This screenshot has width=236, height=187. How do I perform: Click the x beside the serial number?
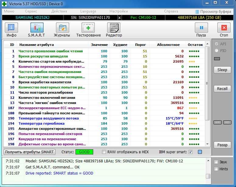click(119, 18)
